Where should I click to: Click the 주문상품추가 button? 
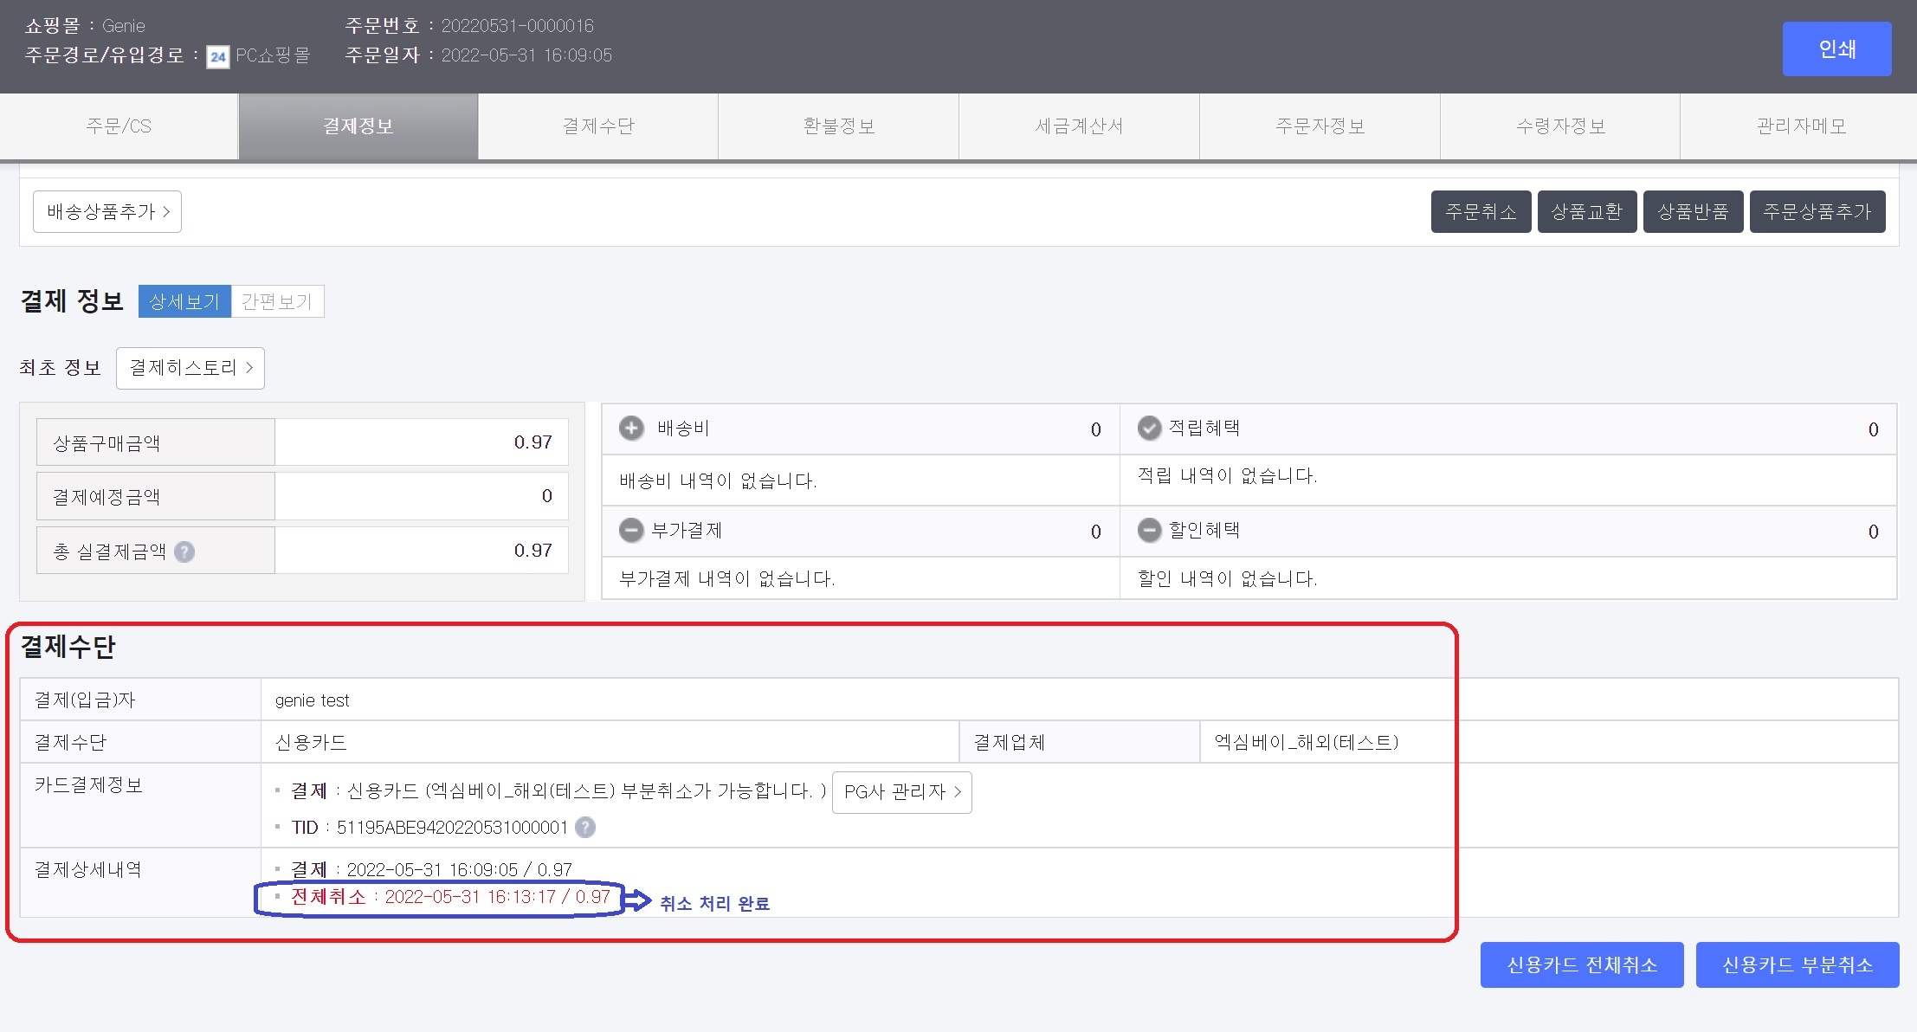tap(1817, 212)
